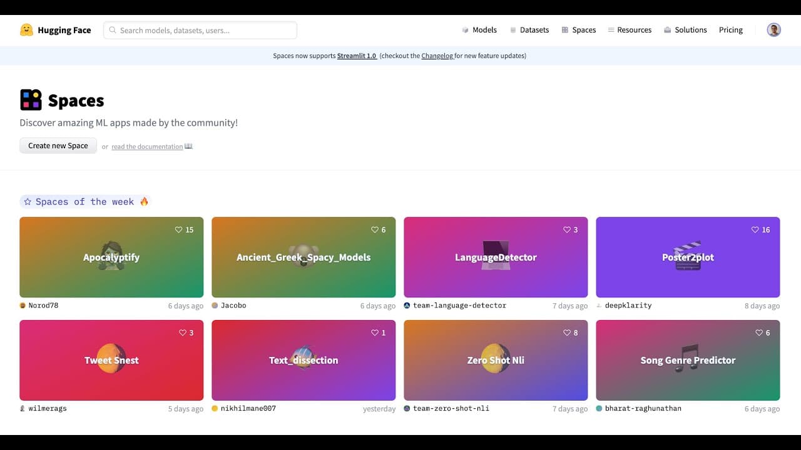Viewport: 801px width, 450px height.
Task: Click the Hugging Face brand text
Action: 64,30
